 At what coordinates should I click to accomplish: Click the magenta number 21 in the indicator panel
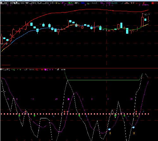(56, 99)
